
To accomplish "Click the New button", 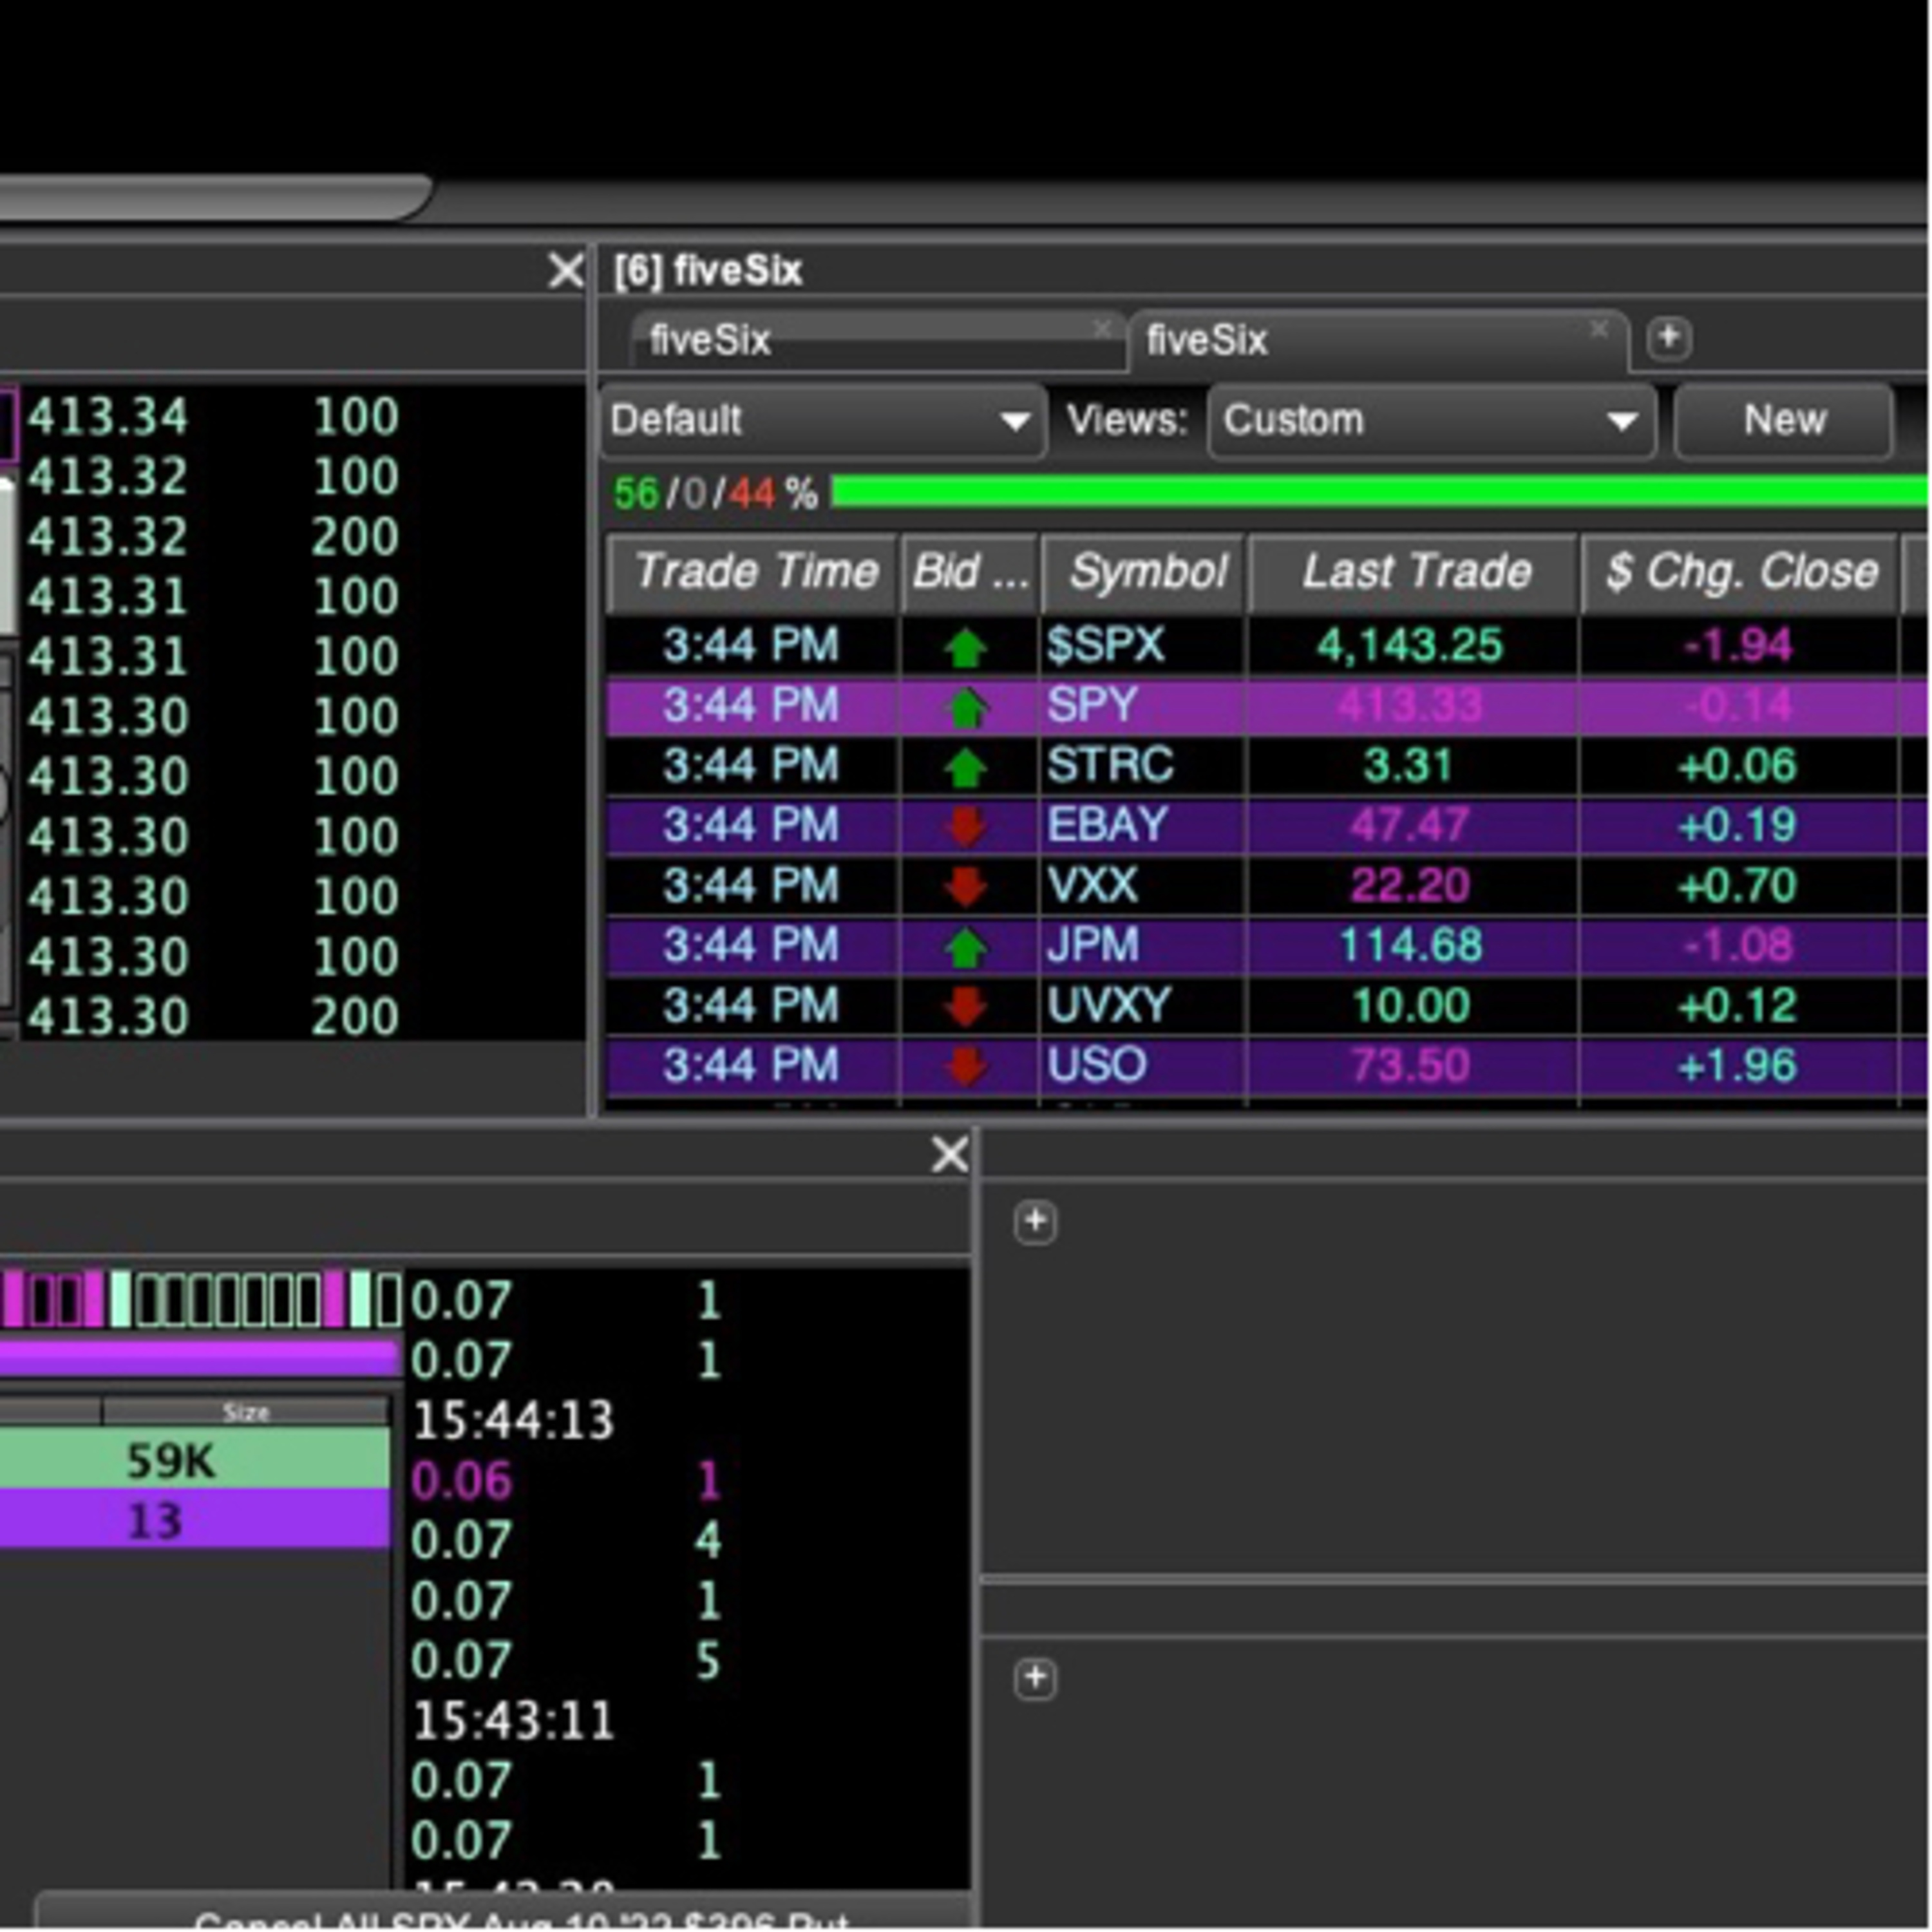I will point(1784,421).
